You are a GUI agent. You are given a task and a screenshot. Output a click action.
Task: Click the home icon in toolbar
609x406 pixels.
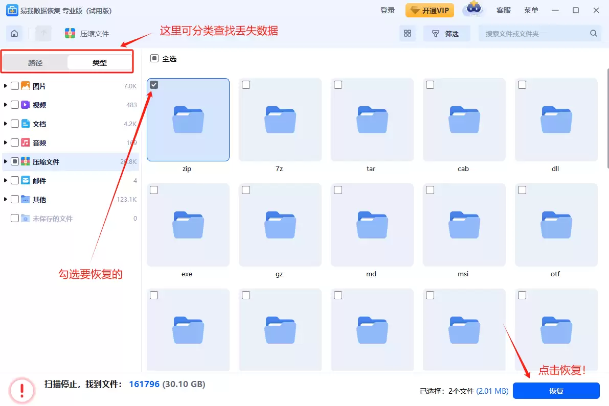(14, 34)
